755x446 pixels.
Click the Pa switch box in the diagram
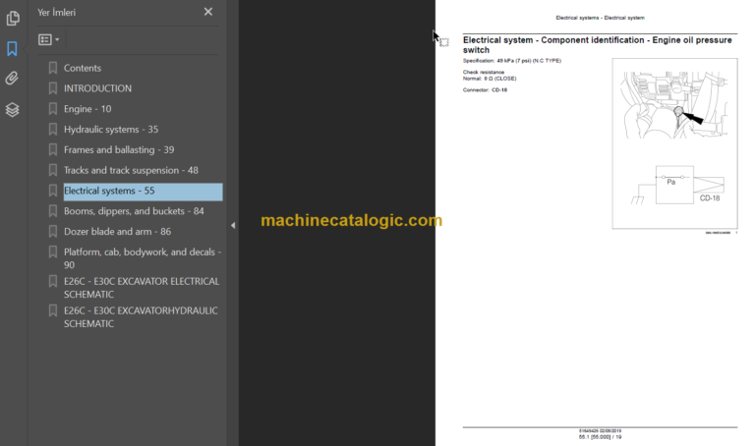[674, 186]
